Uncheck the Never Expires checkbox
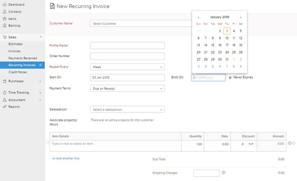Image resolution: width=297 pixels, height=181 pixels. pos(230,77)
